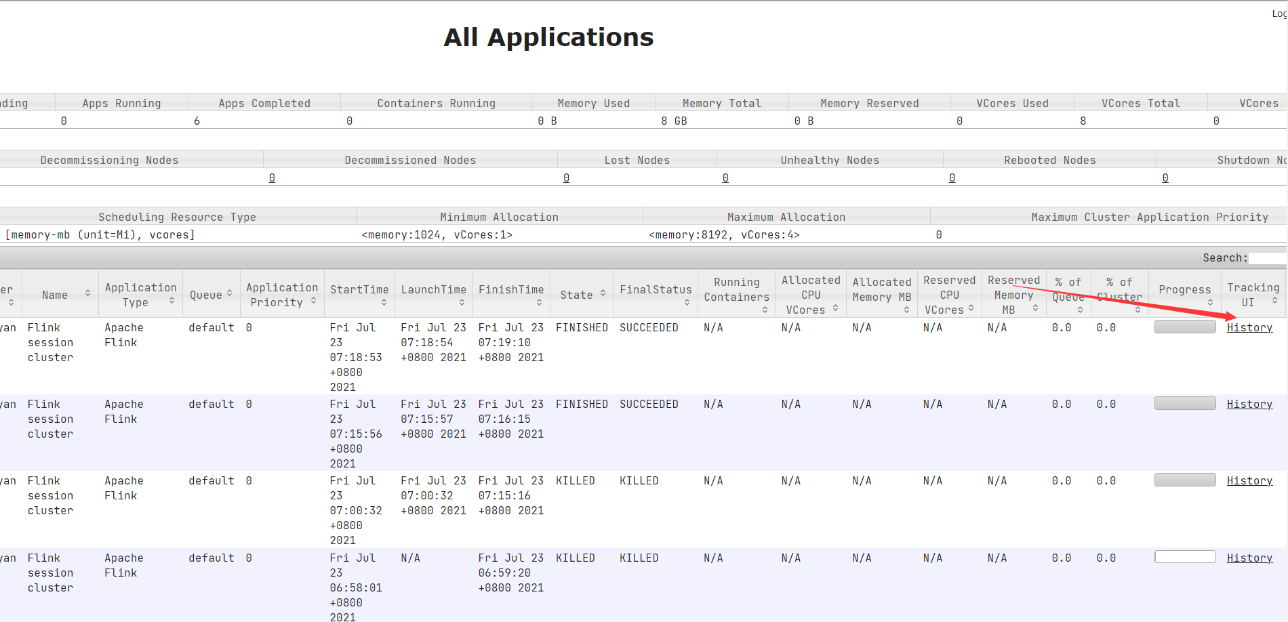Sort by Running Containers column
The width and height of the screenshot is (1288, 622).
point(737,295)
